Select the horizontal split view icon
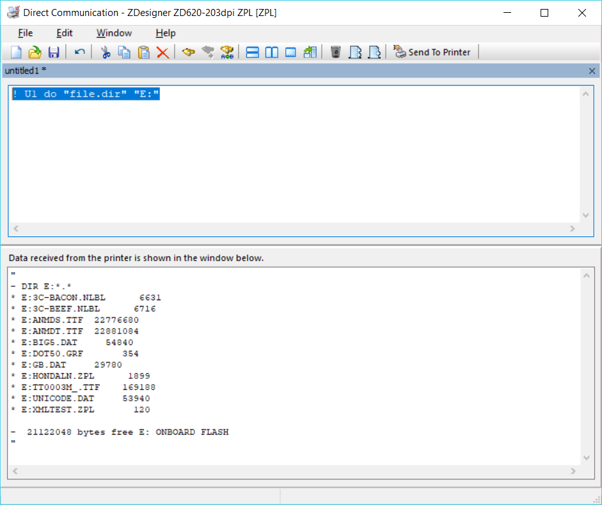This screenshot has width=602, height=505. coord(252,52)
